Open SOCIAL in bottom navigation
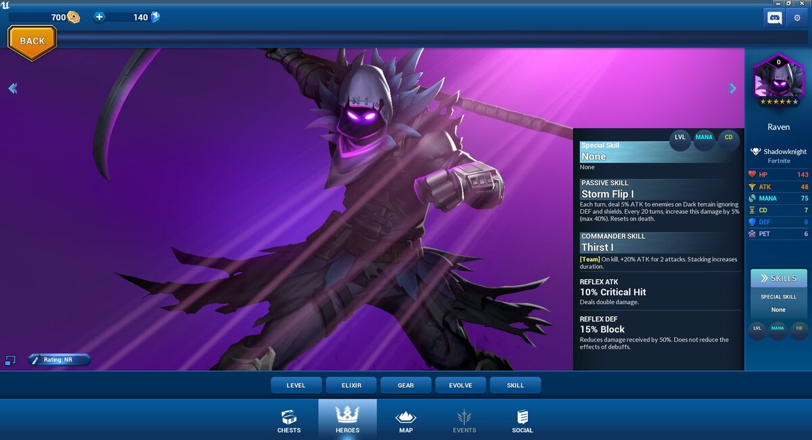Viewport: 812px width, 440px height. pos(522,420)
